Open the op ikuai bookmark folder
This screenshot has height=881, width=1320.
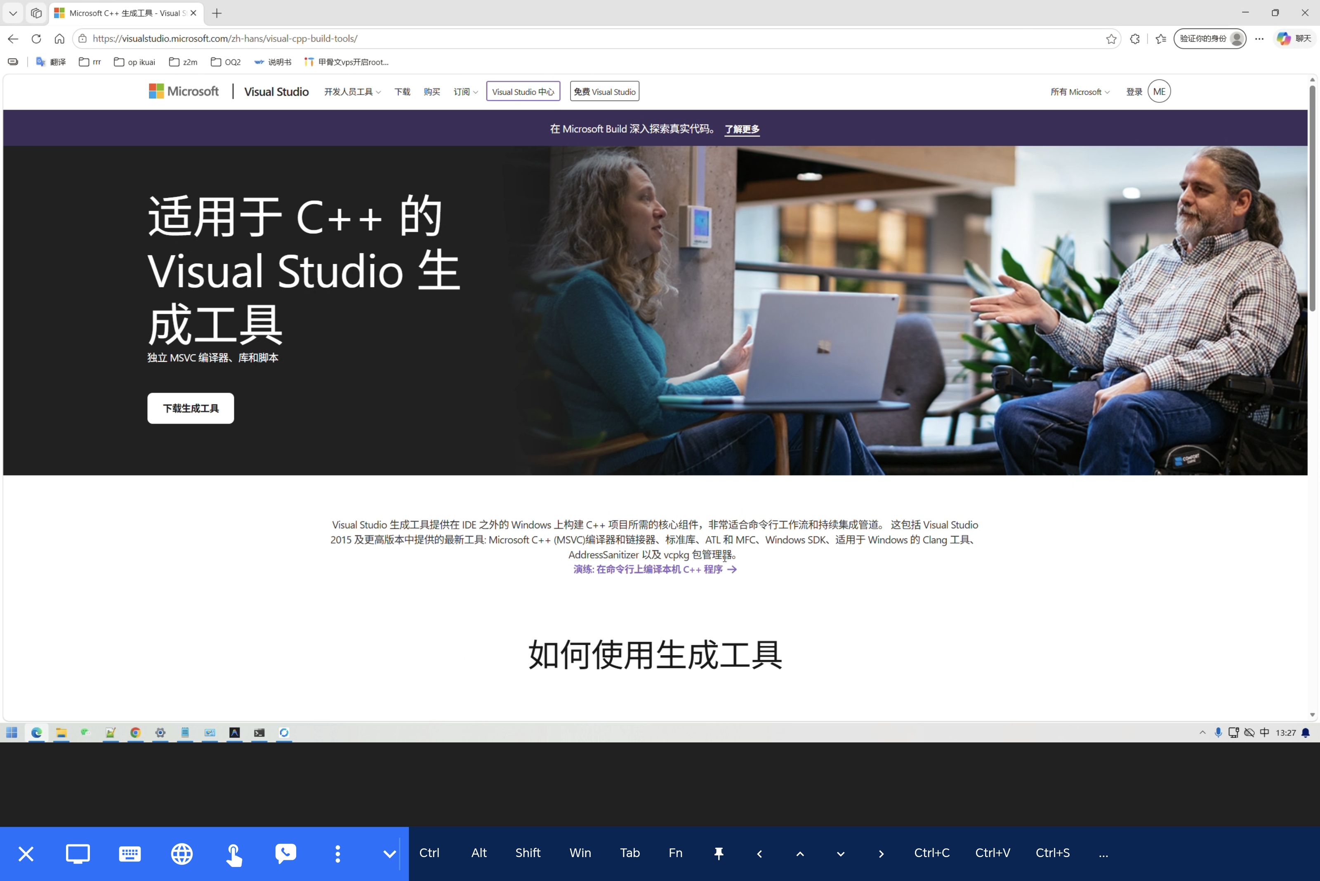tap(134, 62)
